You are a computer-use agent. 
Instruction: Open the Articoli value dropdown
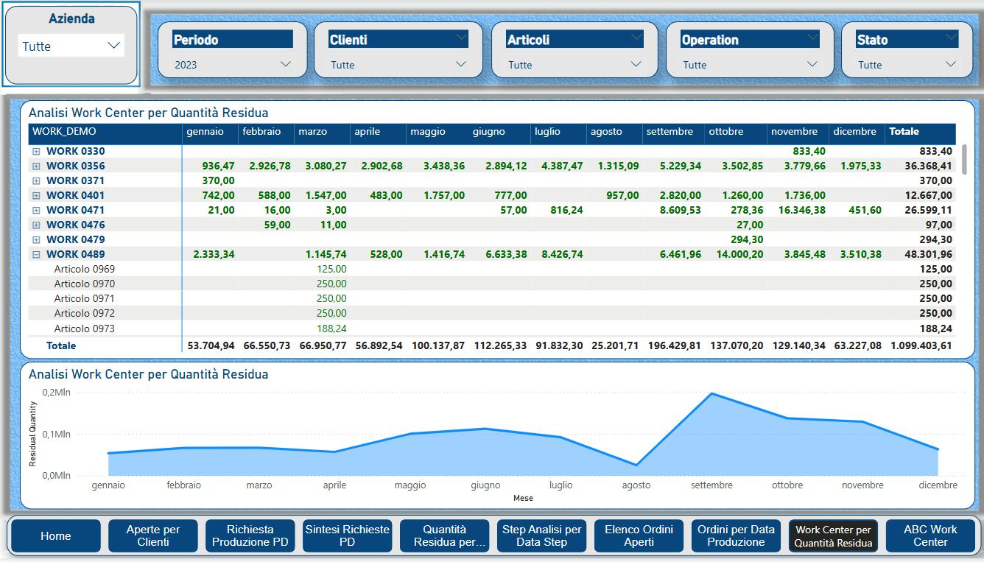coord(636,64)
